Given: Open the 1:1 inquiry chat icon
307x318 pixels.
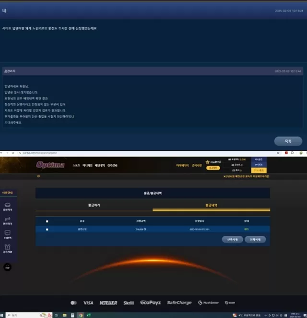Looking at the screenshot, I should click(8, 234).
